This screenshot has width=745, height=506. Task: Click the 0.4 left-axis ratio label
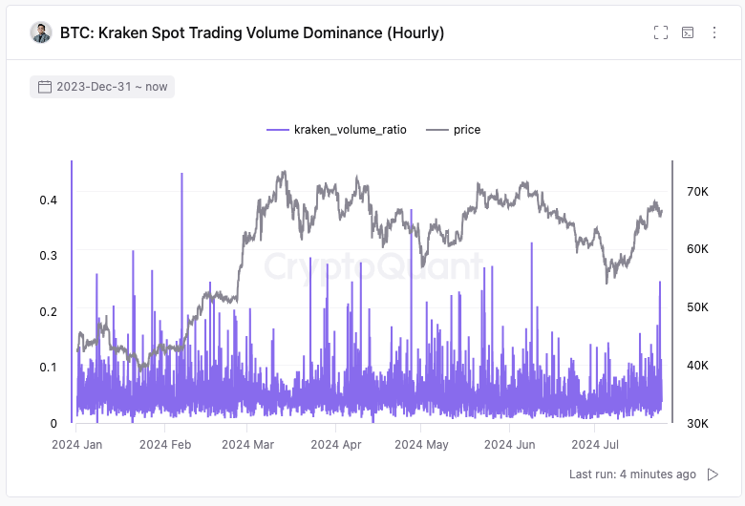(48, 200)
